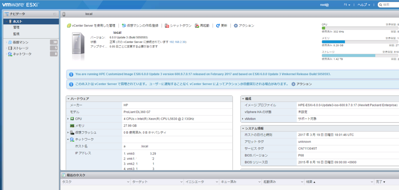Click the network icon in hardware panel
The image size is (399, 190).
point(72,139)
